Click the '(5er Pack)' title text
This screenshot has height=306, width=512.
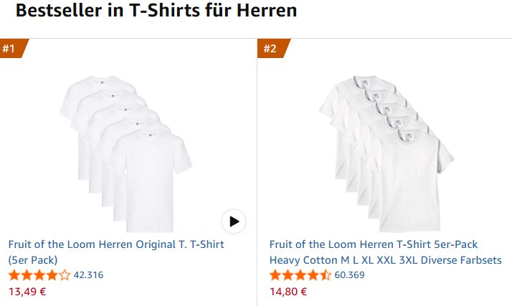click(x=33, y=259)
